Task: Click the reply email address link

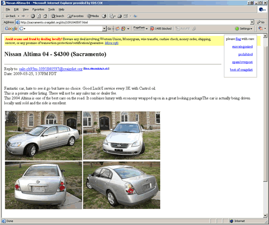Action: [x=51, y=69]
